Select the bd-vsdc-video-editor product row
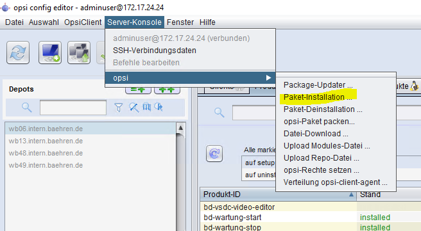The height and width of the screenshot is (231, 421). point(311,207)
